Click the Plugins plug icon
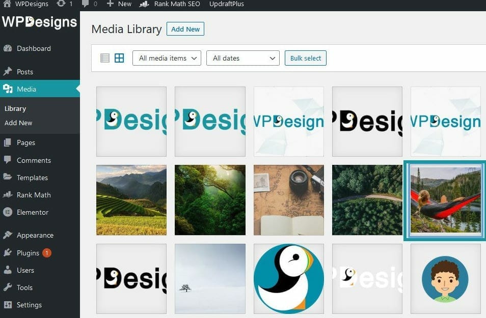Viewport: 486px width, 318px height. click(8, 253)
